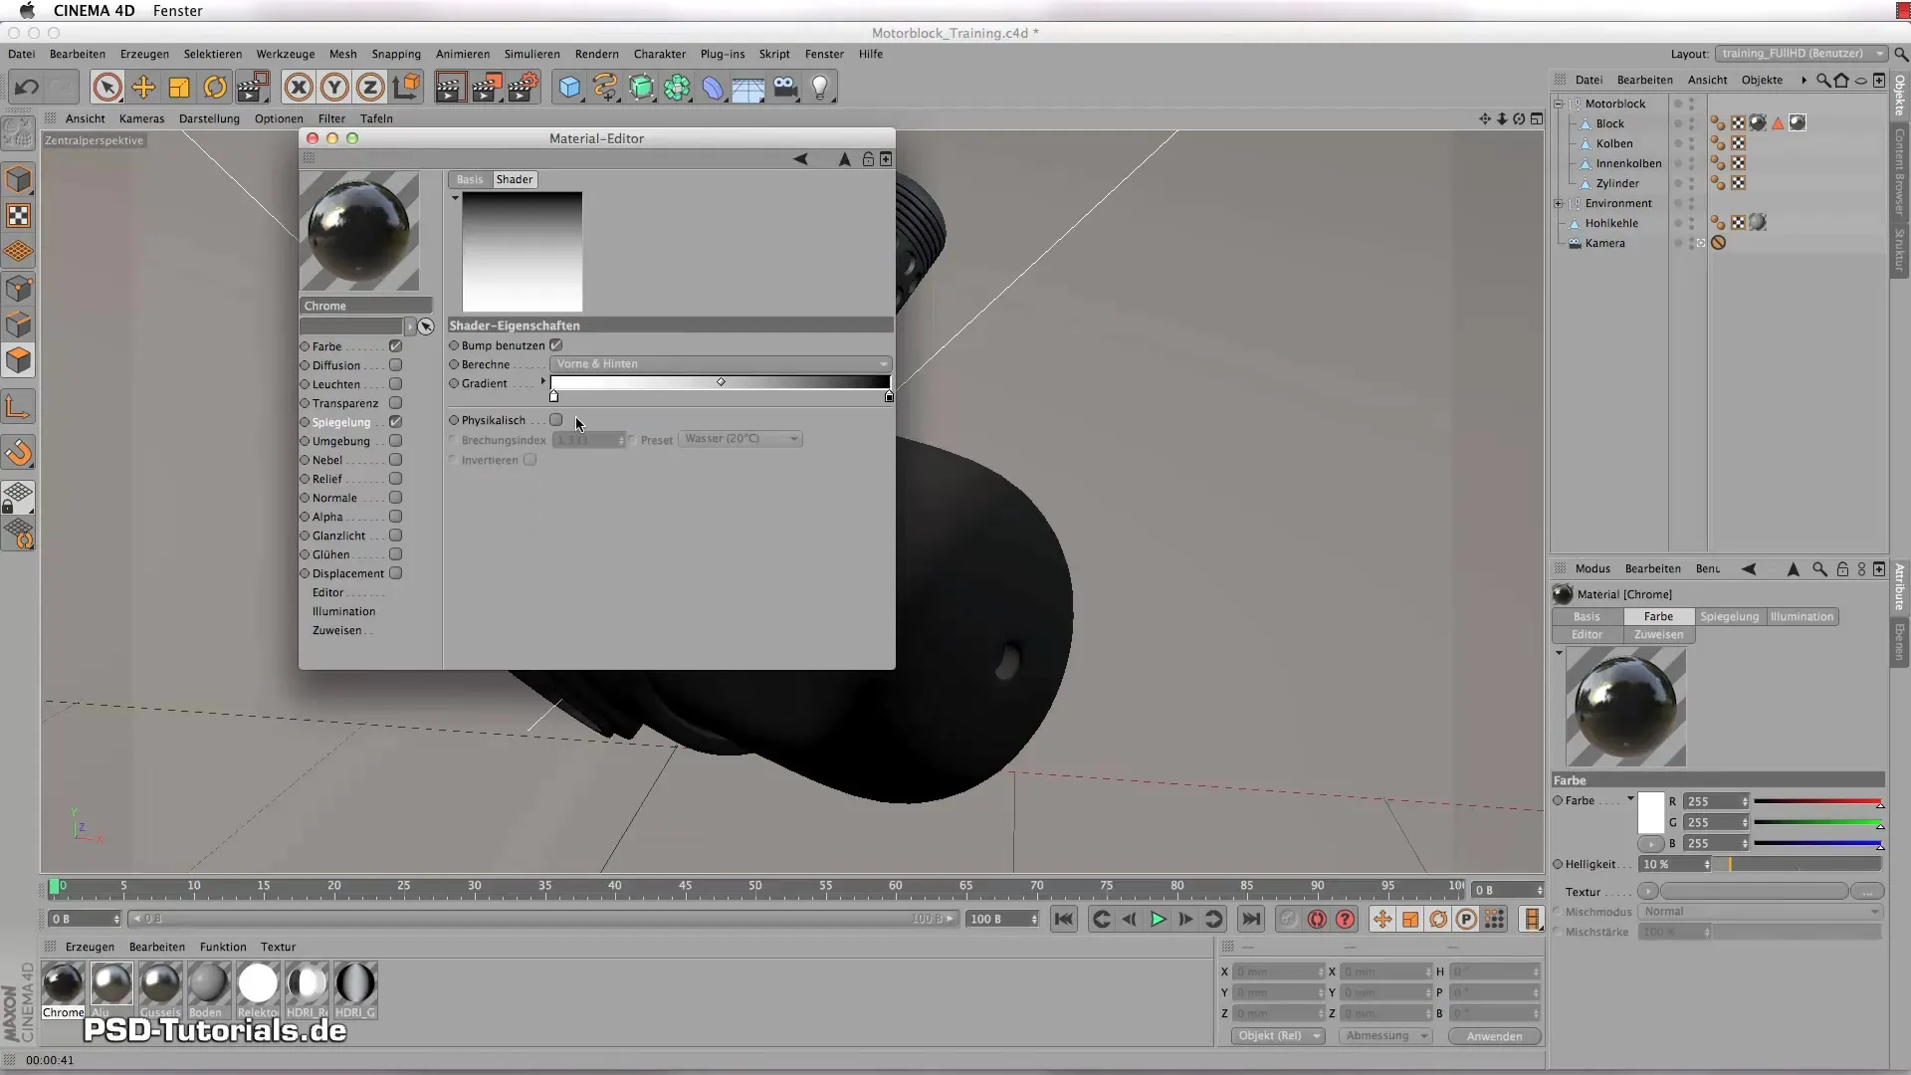
Task: Add a Cube primitive from toolbar
Action: [569, 88]
